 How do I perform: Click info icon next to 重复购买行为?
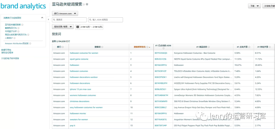pos(18,28)
